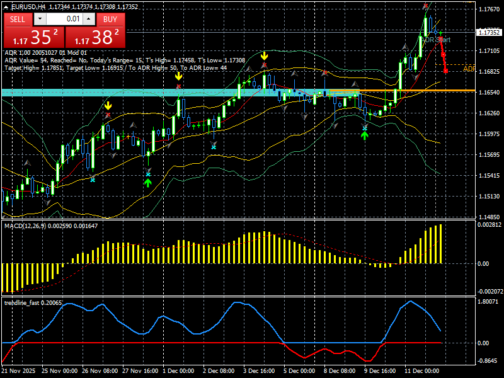Click the trendline_fast 0.20065 indicator label

[33, 303]
